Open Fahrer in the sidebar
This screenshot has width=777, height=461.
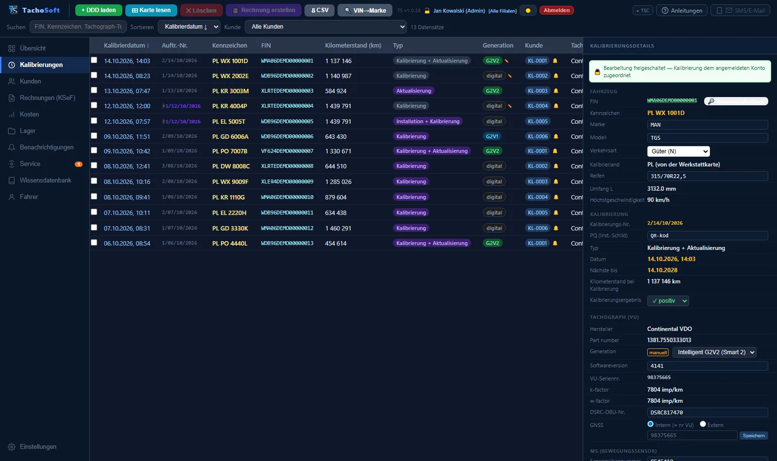point(45,197)
